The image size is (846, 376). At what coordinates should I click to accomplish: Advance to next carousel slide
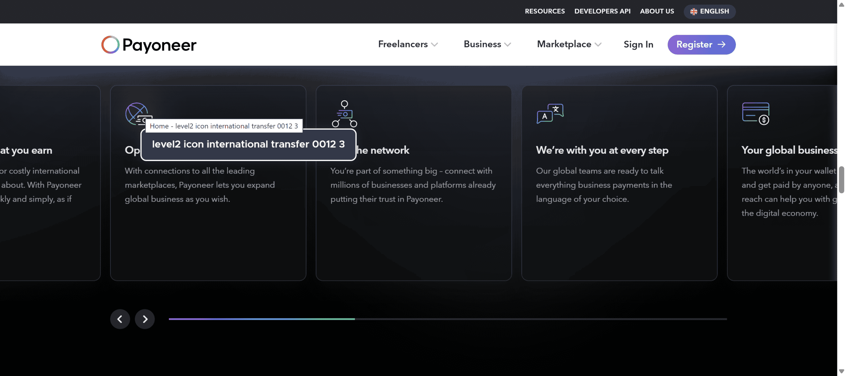click(145, 319)
